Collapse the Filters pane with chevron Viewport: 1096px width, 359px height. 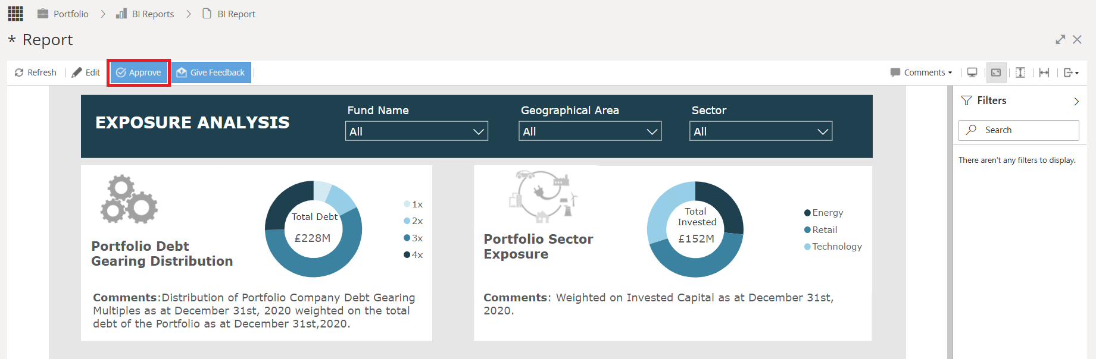coord(1076,101)
